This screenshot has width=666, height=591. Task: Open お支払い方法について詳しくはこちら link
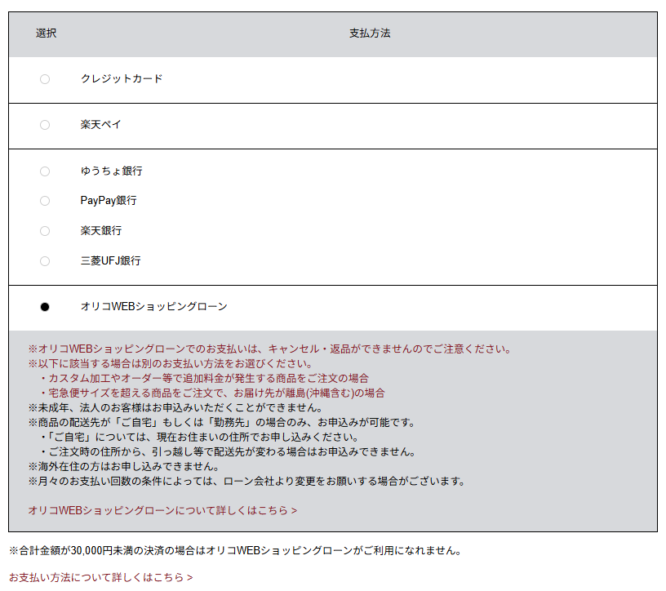coord(100,577)
